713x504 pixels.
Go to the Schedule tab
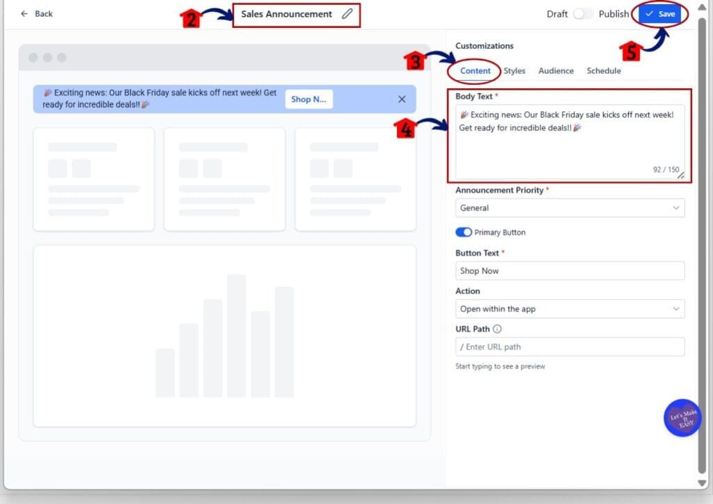click(604, 71)
